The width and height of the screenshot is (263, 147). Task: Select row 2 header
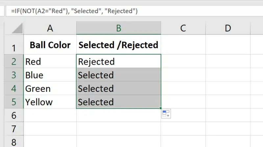13,61
